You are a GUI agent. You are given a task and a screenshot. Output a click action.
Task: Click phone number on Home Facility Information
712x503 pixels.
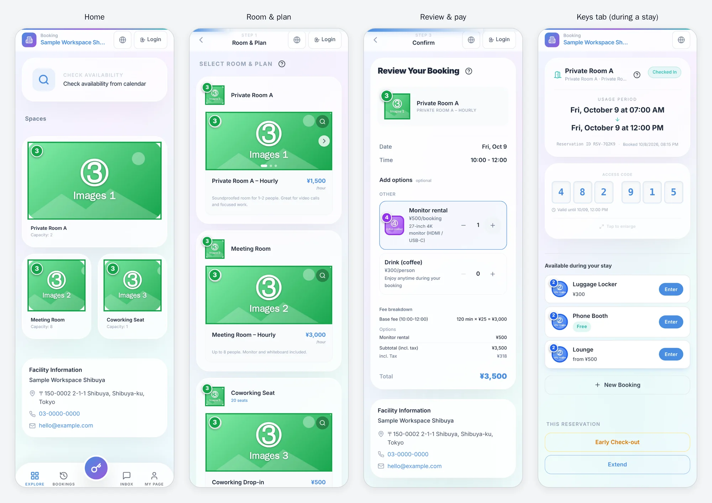click(59, 414)
